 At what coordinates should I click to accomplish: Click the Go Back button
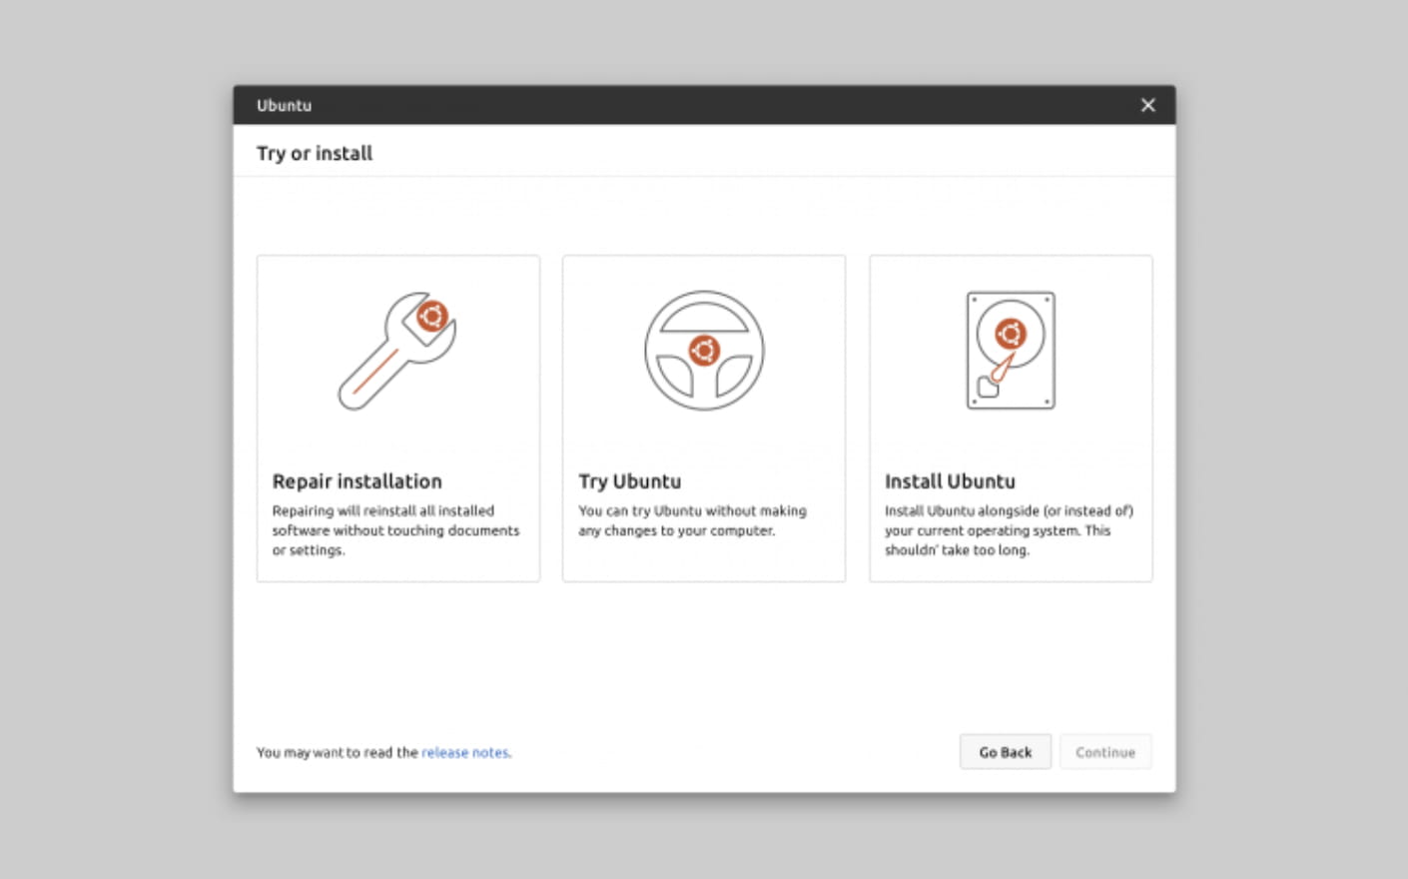(x=1006, y=752)
